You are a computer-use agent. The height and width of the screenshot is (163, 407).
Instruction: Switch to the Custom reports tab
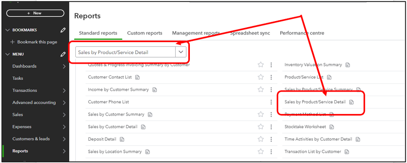pyautogui.click(x=145, y=33)
